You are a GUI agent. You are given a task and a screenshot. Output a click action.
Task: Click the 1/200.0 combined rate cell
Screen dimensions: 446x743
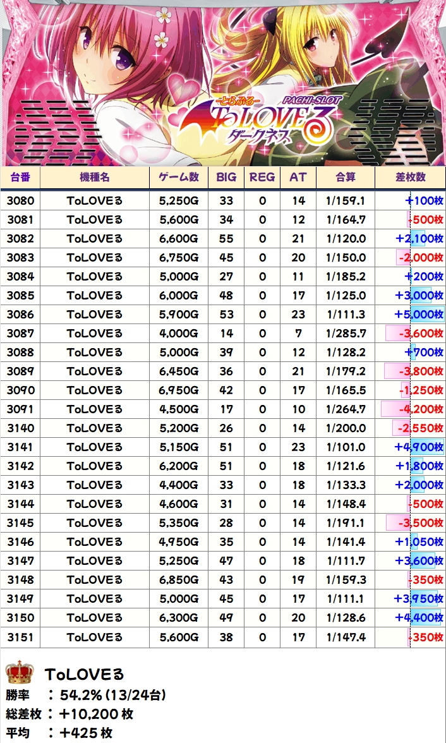pyautogui.click(x=346, y=428)
